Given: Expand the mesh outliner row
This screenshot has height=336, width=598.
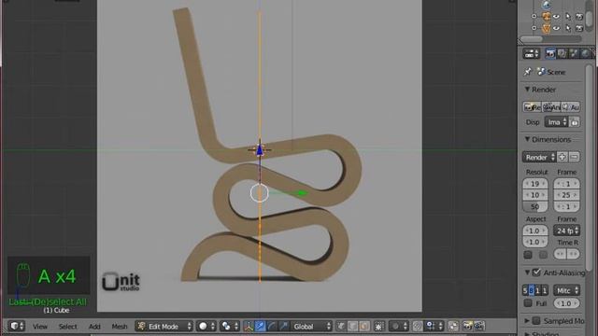Looking at the screenshot, I should (x=534, y=28).
